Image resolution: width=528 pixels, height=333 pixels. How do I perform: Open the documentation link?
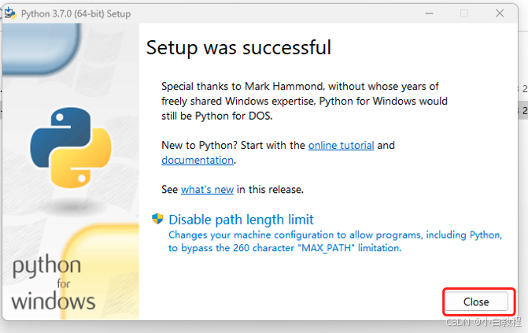[198, 160]
